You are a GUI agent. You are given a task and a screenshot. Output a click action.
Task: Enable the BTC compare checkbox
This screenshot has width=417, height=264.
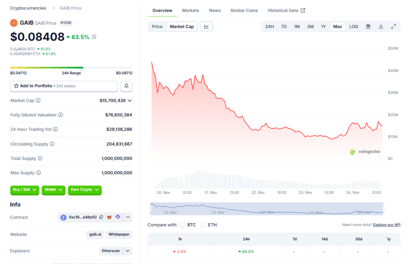click(x=182, y=225)
